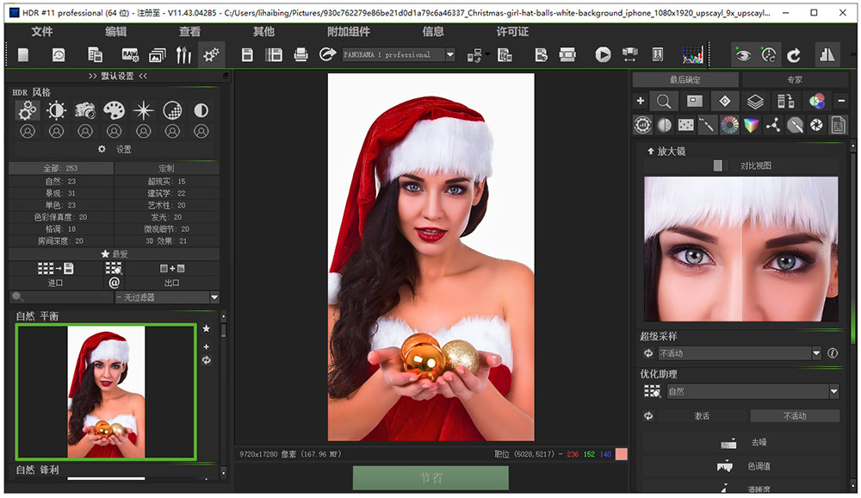Set the optimization assistant to 不活动
Screen dimensions: 861x498
795,416
